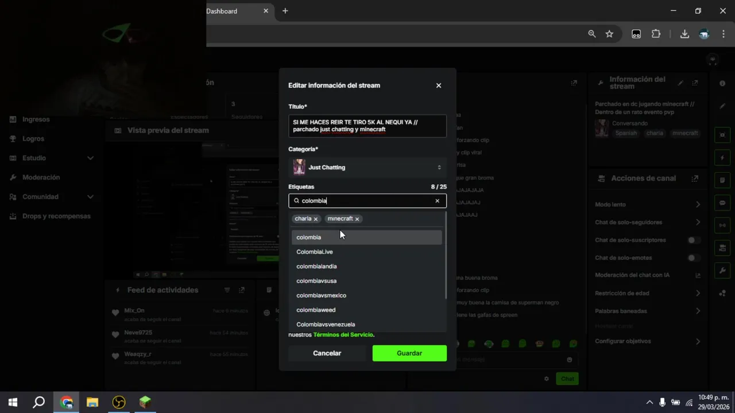This screenshot has height=413, width=735.
Task: Pick the colombiavsmexico tag suggestion
Action: [x=366, y=295]
